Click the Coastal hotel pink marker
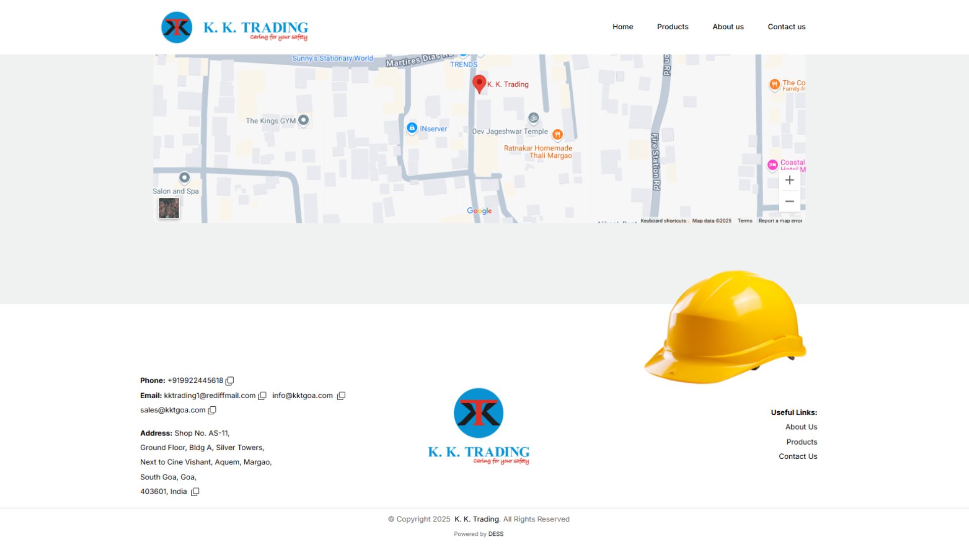 pos(772,165)
